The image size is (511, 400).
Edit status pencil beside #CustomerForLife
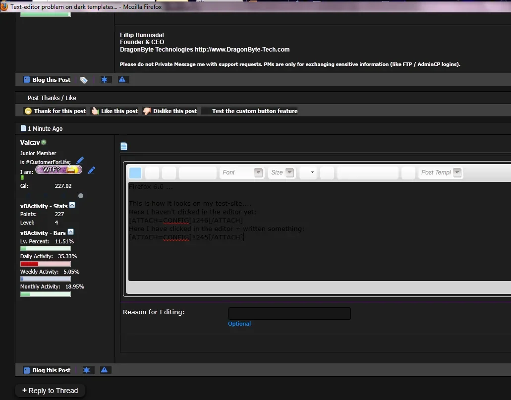80,161
